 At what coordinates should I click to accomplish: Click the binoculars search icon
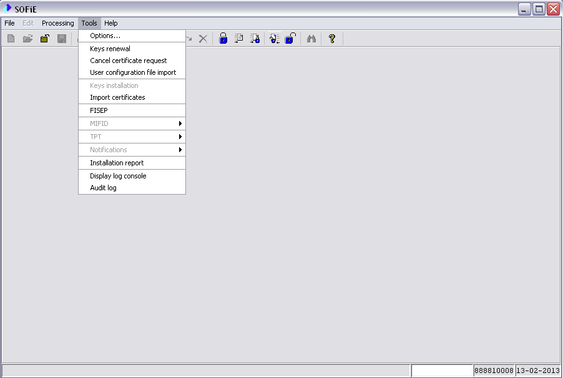[311, 39]
